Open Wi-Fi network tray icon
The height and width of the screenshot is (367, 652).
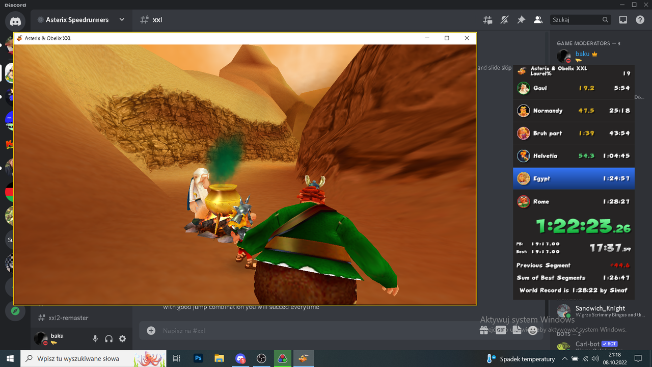pos(585,359)
